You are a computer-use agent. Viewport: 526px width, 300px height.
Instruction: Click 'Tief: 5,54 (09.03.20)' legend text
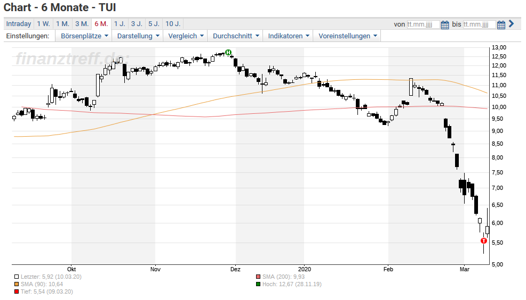tap(46, 291)
